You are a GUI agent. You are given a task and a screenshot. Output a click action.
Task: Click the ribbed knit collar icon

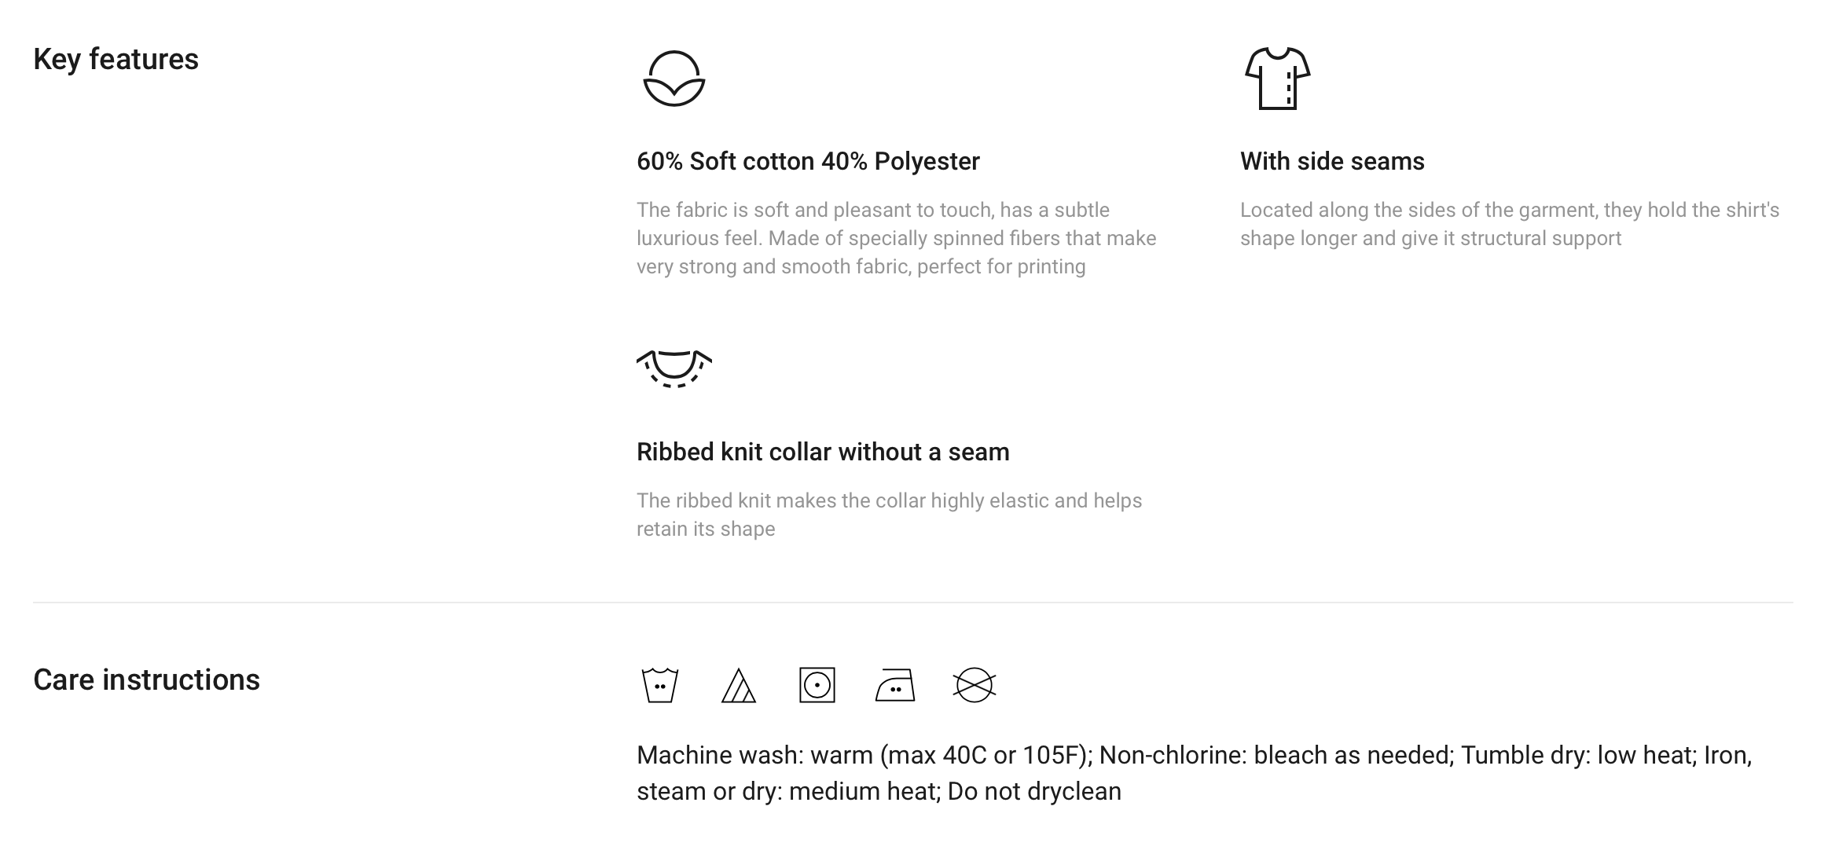pos(674,369)
